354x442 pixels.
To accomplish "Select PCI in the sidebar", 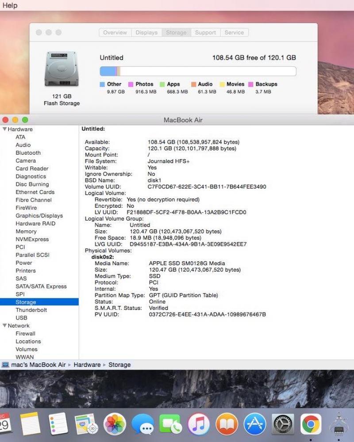I will point(20,247).
